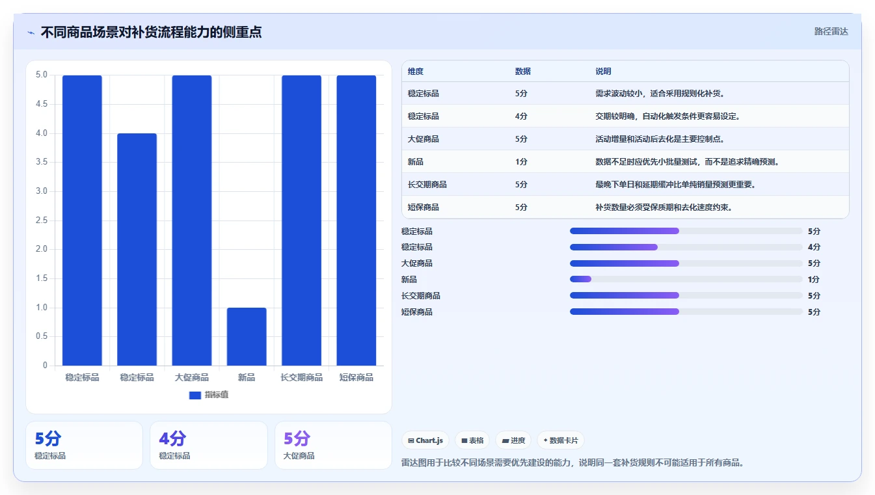Click the 短保商品 progress bar
This screenshot has width=875, height=495.
coord(686,312)
